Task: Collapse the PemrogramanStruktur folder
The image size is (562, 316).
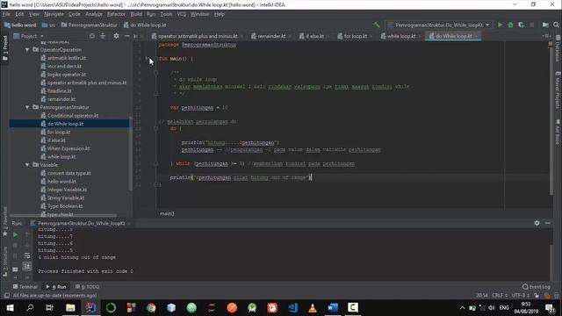Action: pyautogui.click(x=27, y=107)
